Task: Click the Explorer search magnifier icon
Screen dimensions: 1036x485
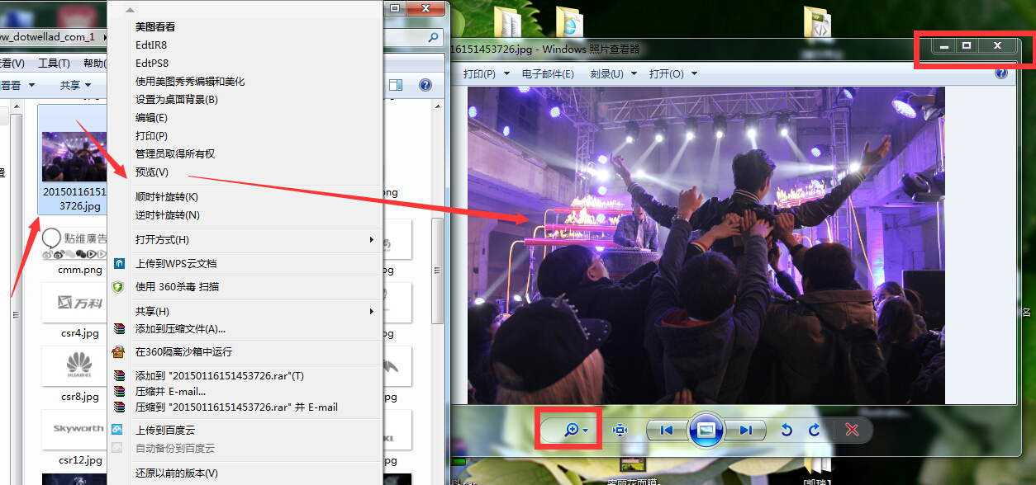Action: click(434, 37)
